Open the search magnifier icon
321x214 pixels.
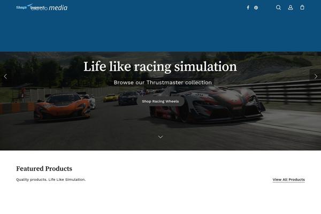278,7
